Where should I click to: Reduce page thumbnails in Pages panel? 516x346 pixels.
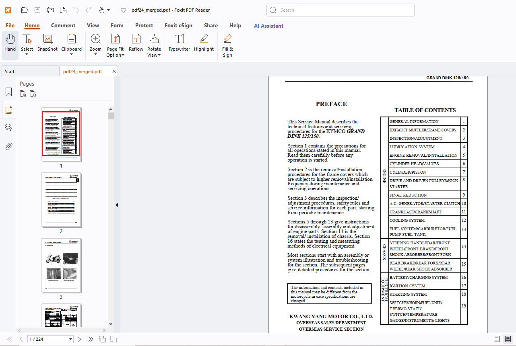point(33,94)
